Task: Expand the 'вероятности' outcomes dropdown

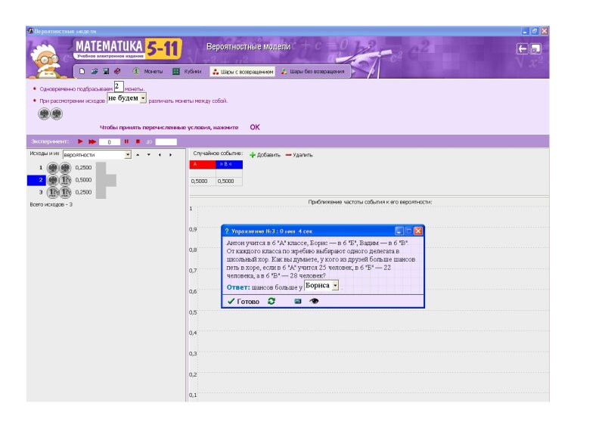Action: (128, 154)
